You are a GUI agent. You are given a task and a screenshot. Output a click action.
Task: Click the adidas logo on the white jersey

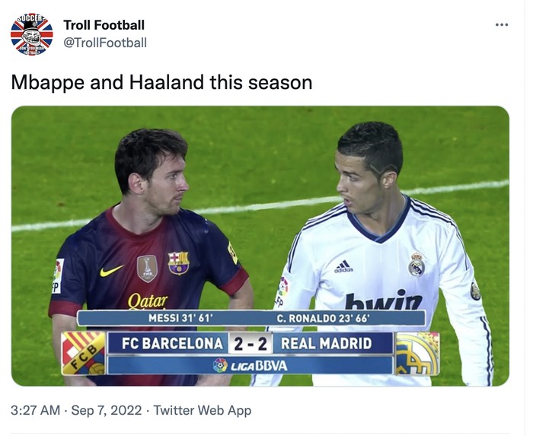(343, 266)
